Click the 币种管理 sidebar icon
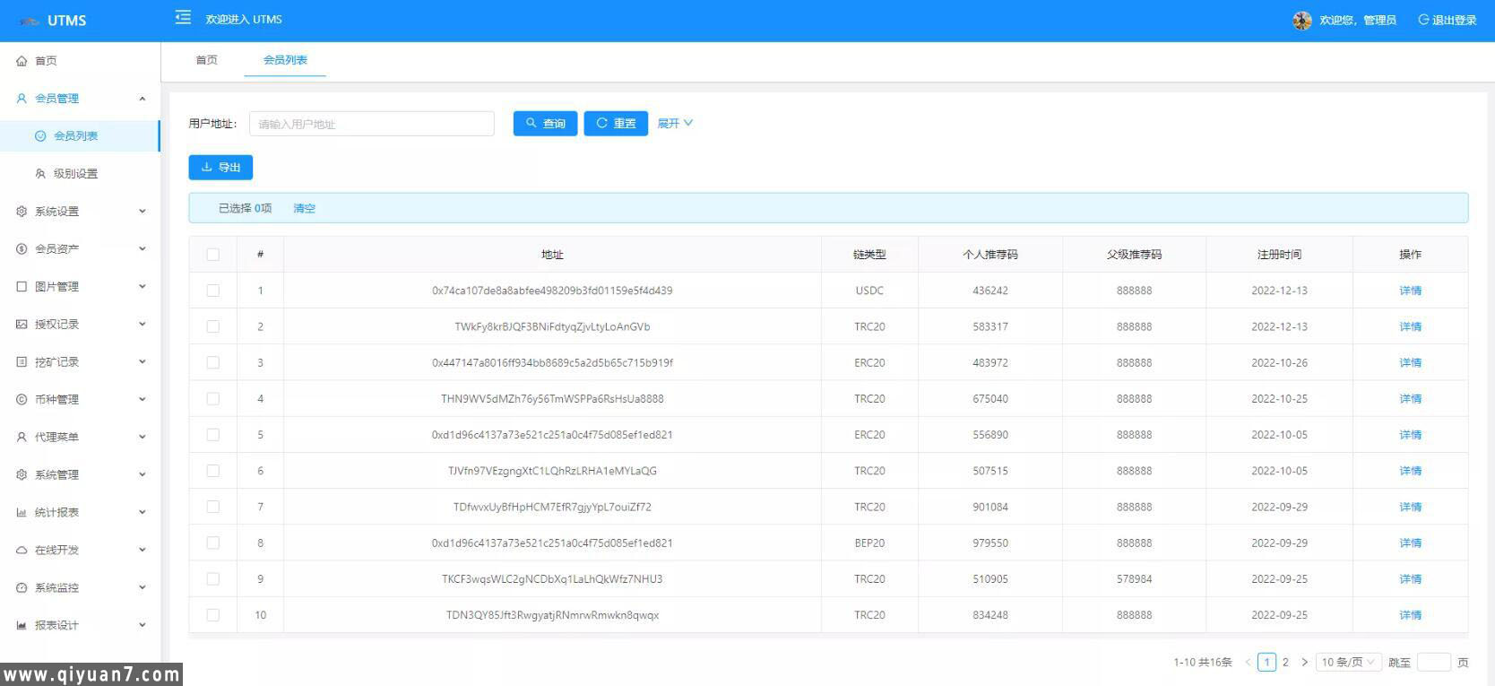1495x686 pixels. pyautogui.click(x=22, y=400)
